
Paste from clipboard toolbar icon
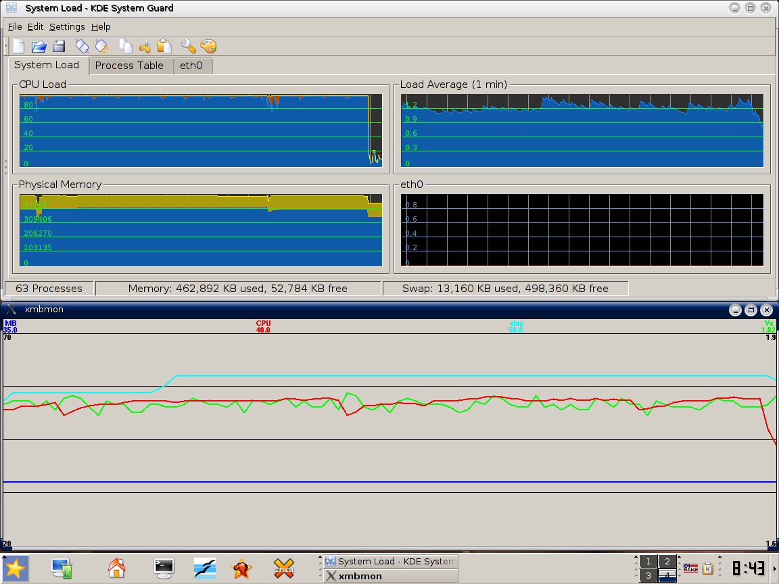click(x=164, y=46)
